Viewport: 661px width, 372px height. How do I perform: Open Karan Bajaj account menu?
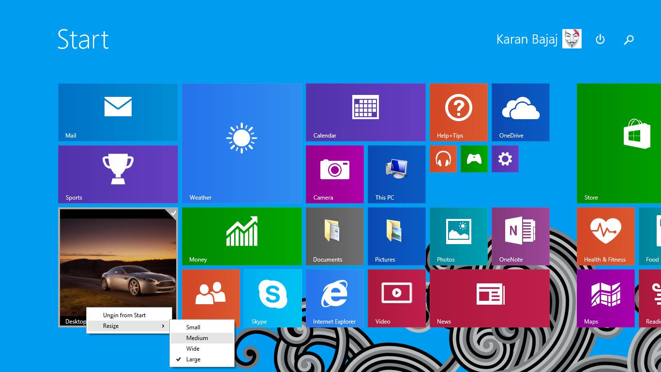coord(539,39)
